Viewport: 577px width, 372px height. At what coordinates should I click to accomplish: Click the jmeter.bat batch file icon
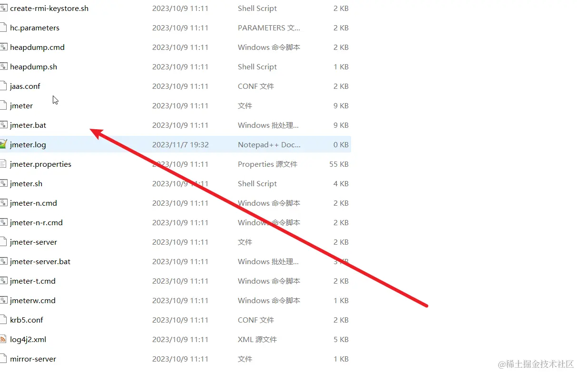coord(3,125)
